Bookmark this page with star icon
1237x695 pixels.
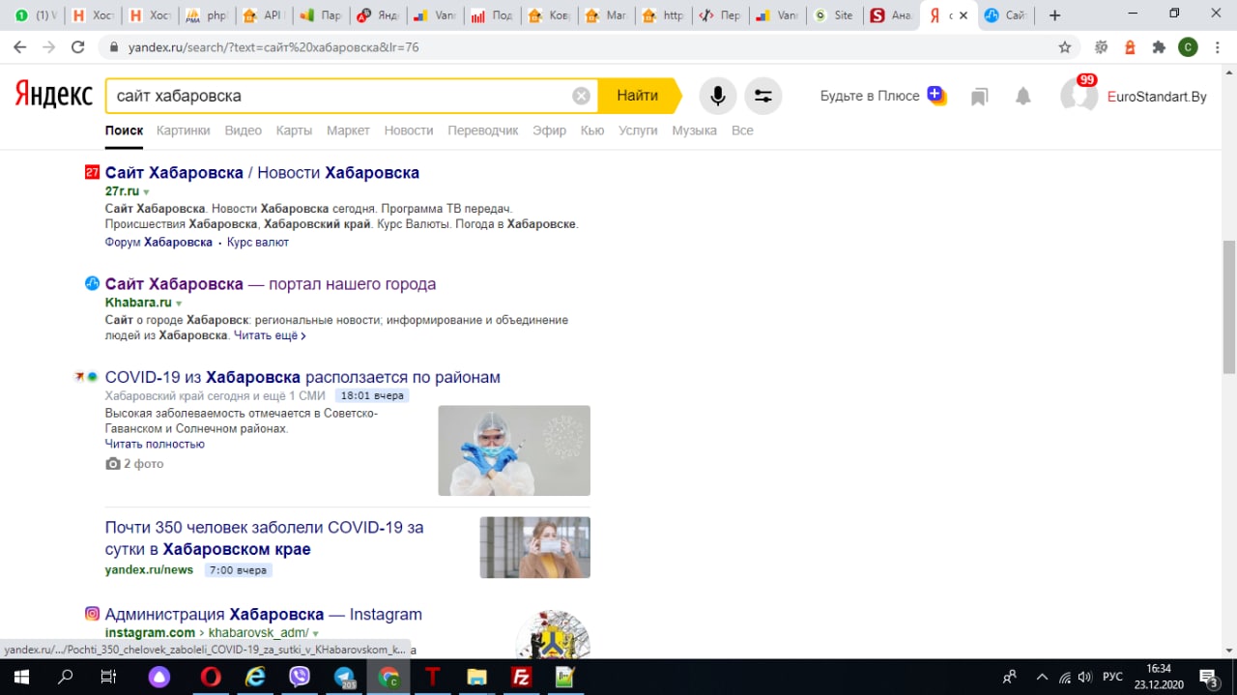point(1065,46)
